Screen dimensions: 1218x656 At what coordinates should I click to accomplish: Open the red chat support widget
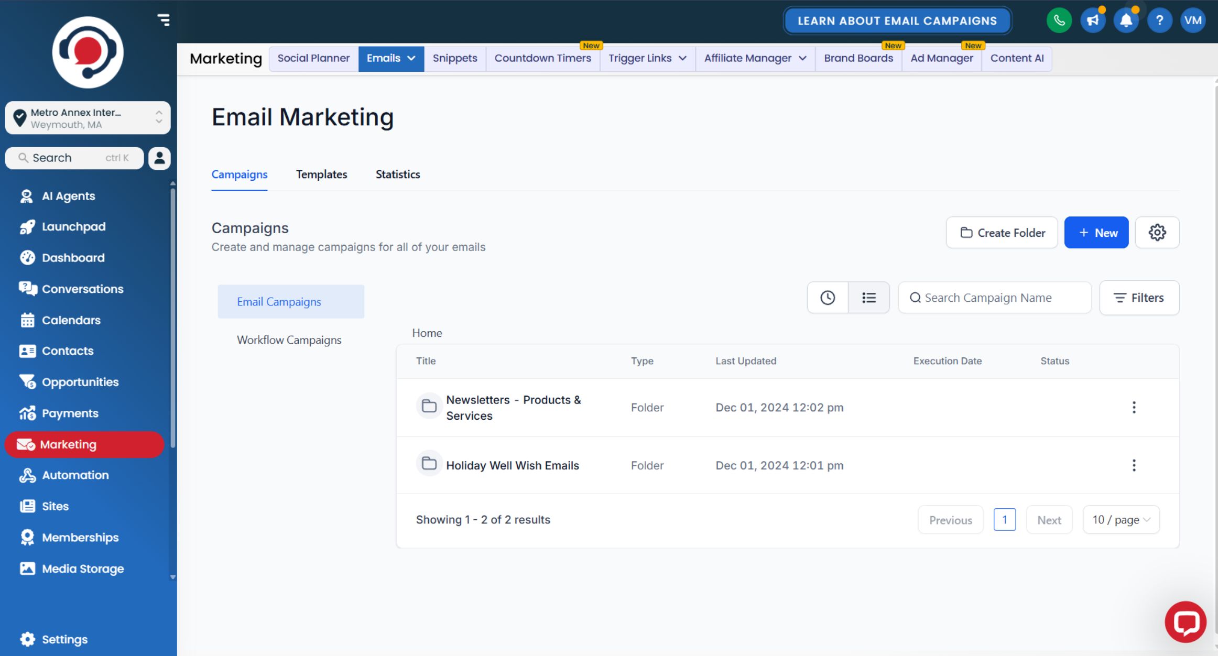(1186, 622)
